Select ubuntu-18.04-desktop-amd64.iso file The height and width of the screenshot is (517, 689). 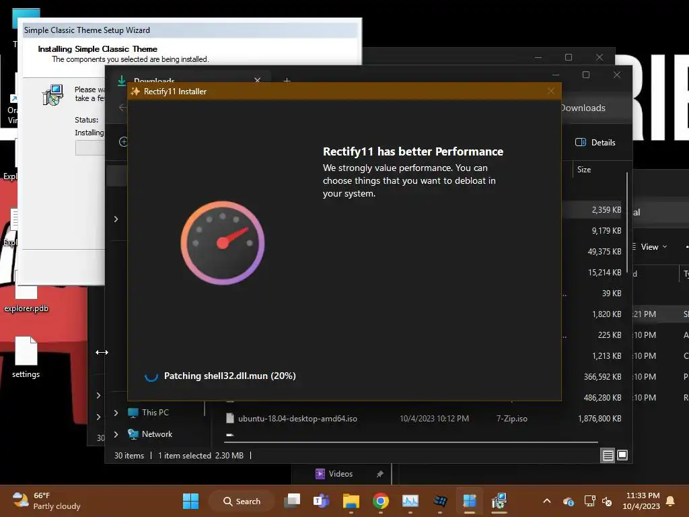297,419
